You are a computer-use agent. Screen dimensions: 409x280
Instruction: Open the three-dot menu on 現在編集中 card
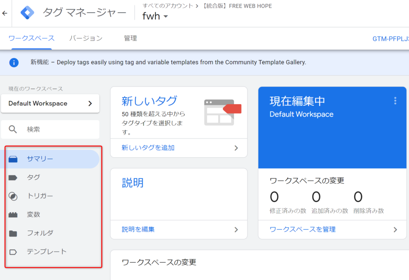point(395,101)
